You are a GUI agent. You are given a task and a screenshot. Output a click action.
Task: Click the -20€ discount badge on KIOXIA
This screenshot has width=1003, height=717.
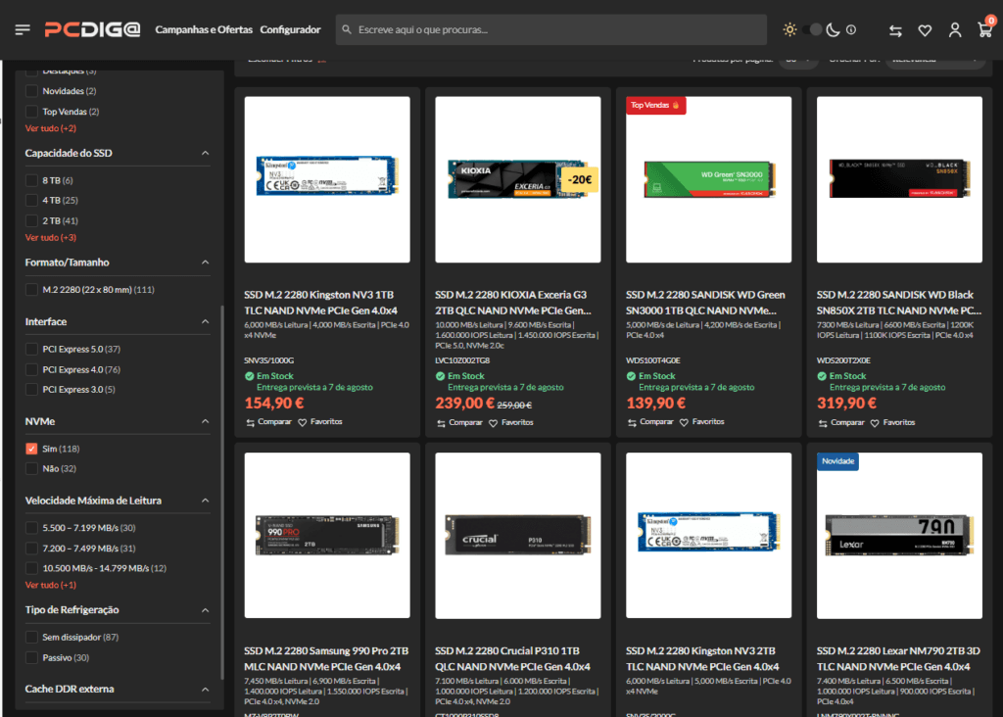point(580,179)
